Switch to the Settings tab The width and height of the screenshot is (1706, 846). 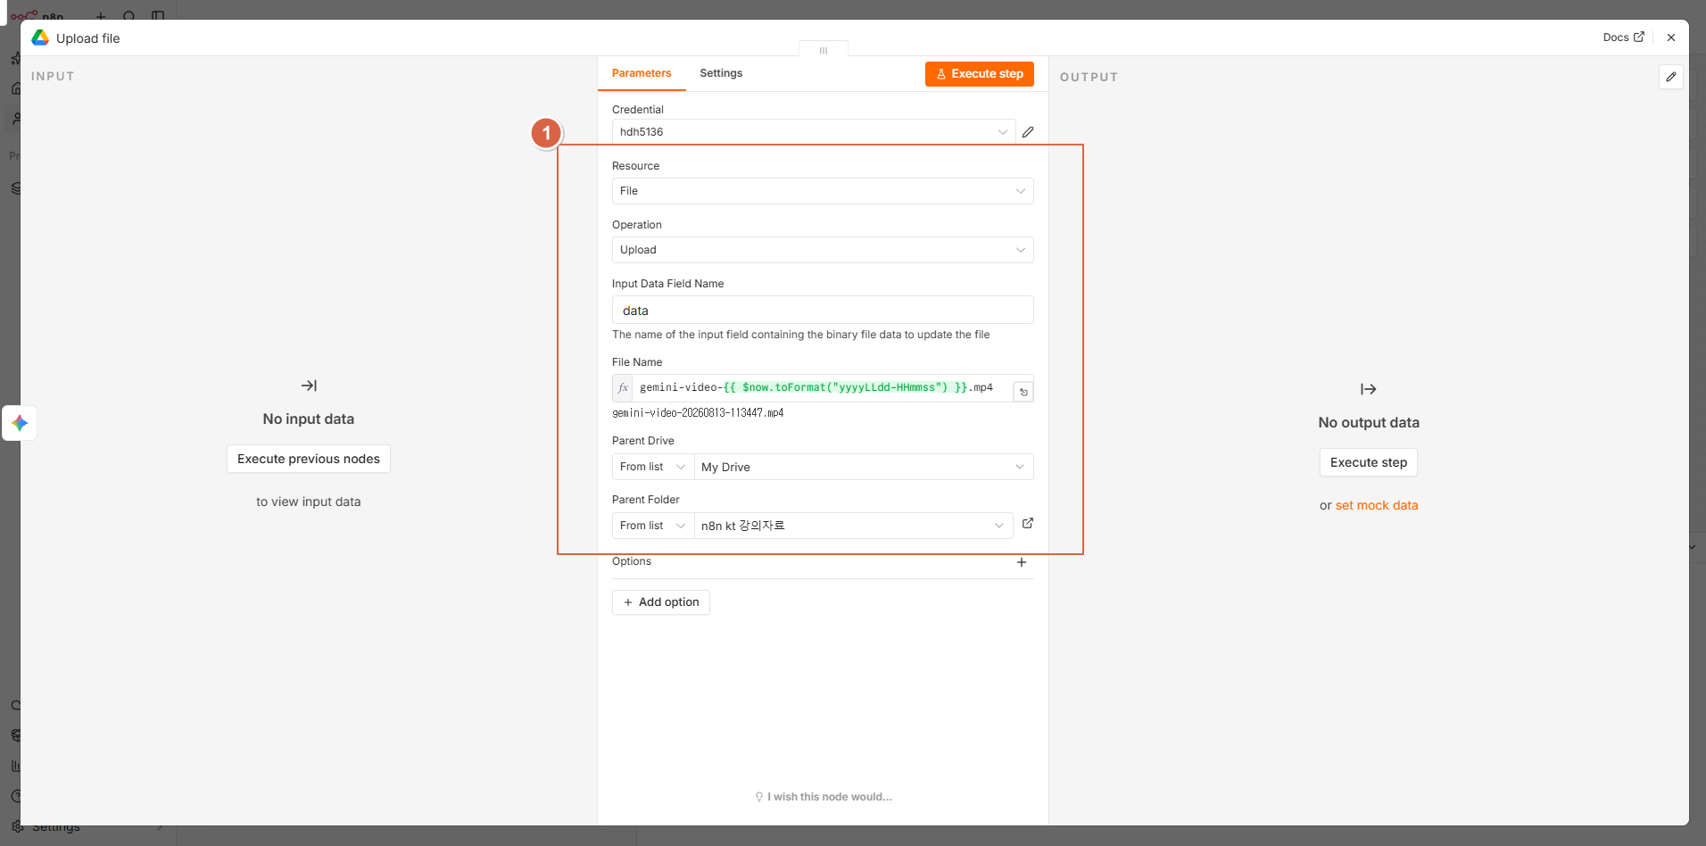pyautogui.click(x=721, y=73)
